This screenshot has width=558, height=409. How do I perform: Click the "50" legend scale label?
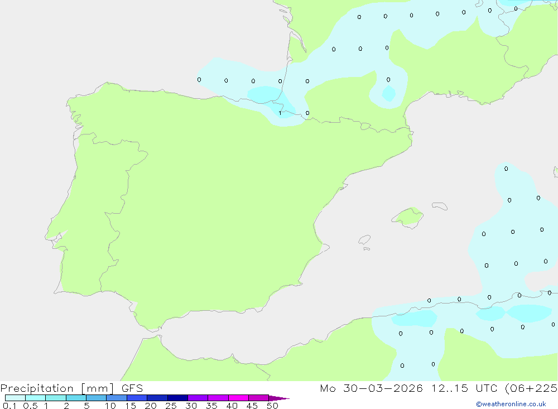(273, 406)
